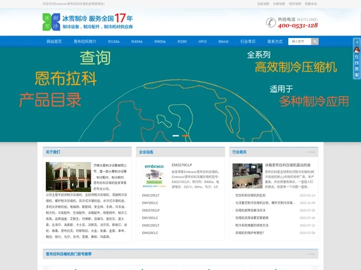Click the 行业相关 section heading
361x270 pixels.
[240, 152]
